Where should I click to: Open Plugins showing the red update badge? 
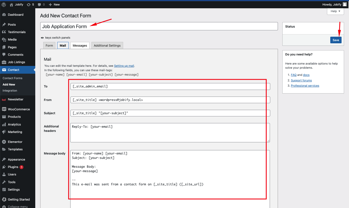click(x=12, y=167)
